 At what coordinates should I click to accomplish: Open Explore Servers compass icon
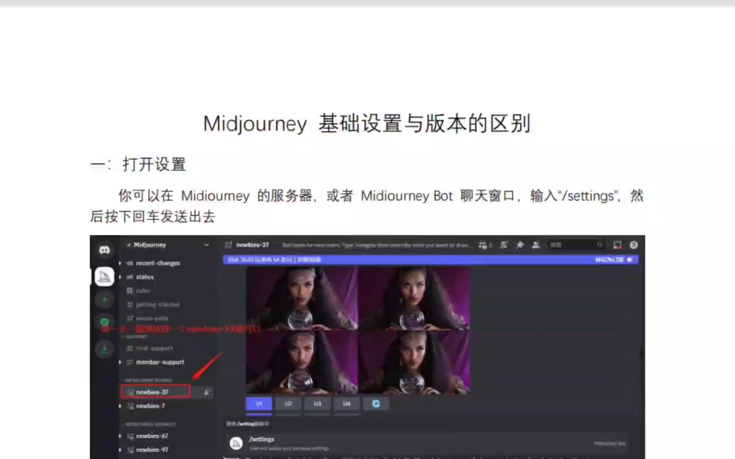[105, 323]
